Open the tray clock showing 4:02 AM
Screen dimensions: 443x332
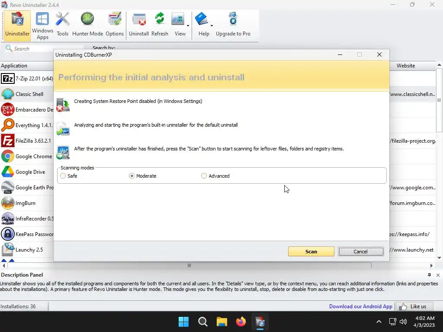pos(424,322)
